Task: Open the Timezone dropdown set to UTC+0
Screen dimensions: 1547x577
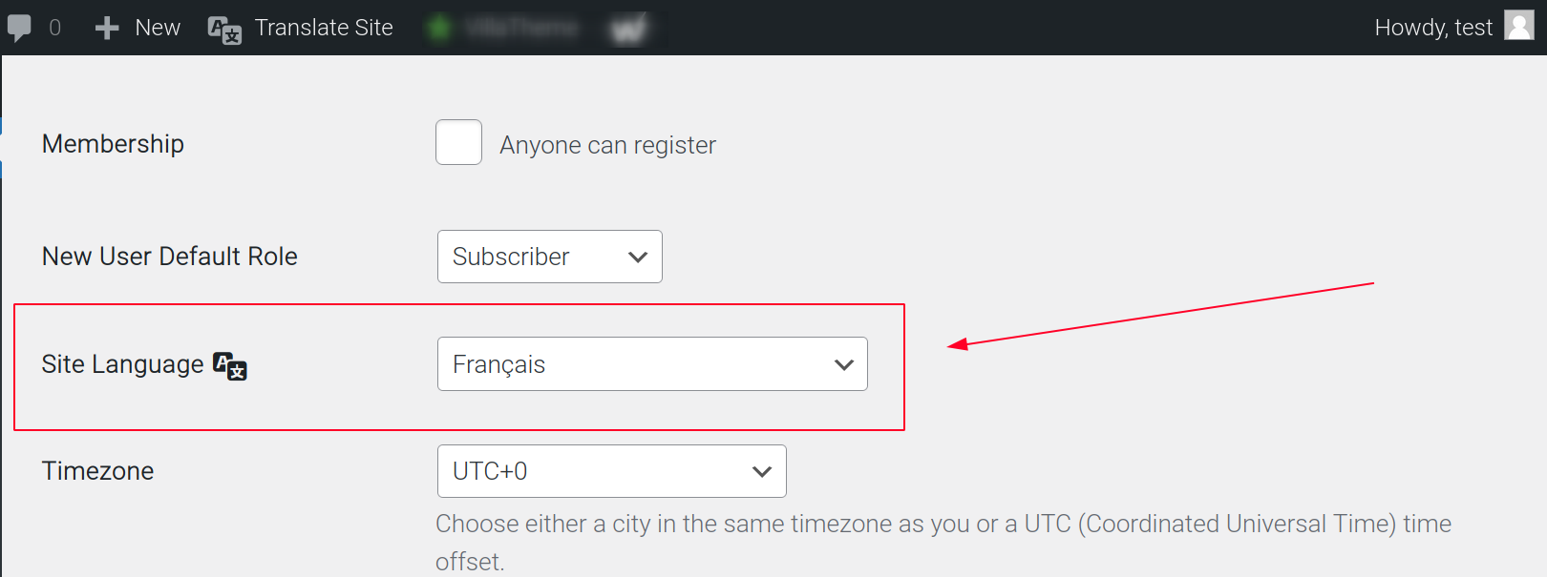Action: 611,470
